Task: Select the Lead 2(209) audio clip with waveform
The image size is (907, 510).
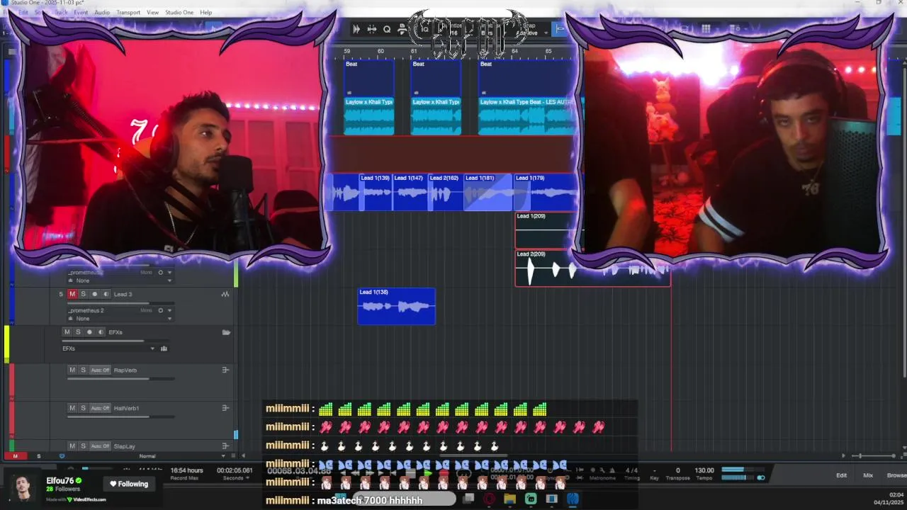Action: (592, 268)
